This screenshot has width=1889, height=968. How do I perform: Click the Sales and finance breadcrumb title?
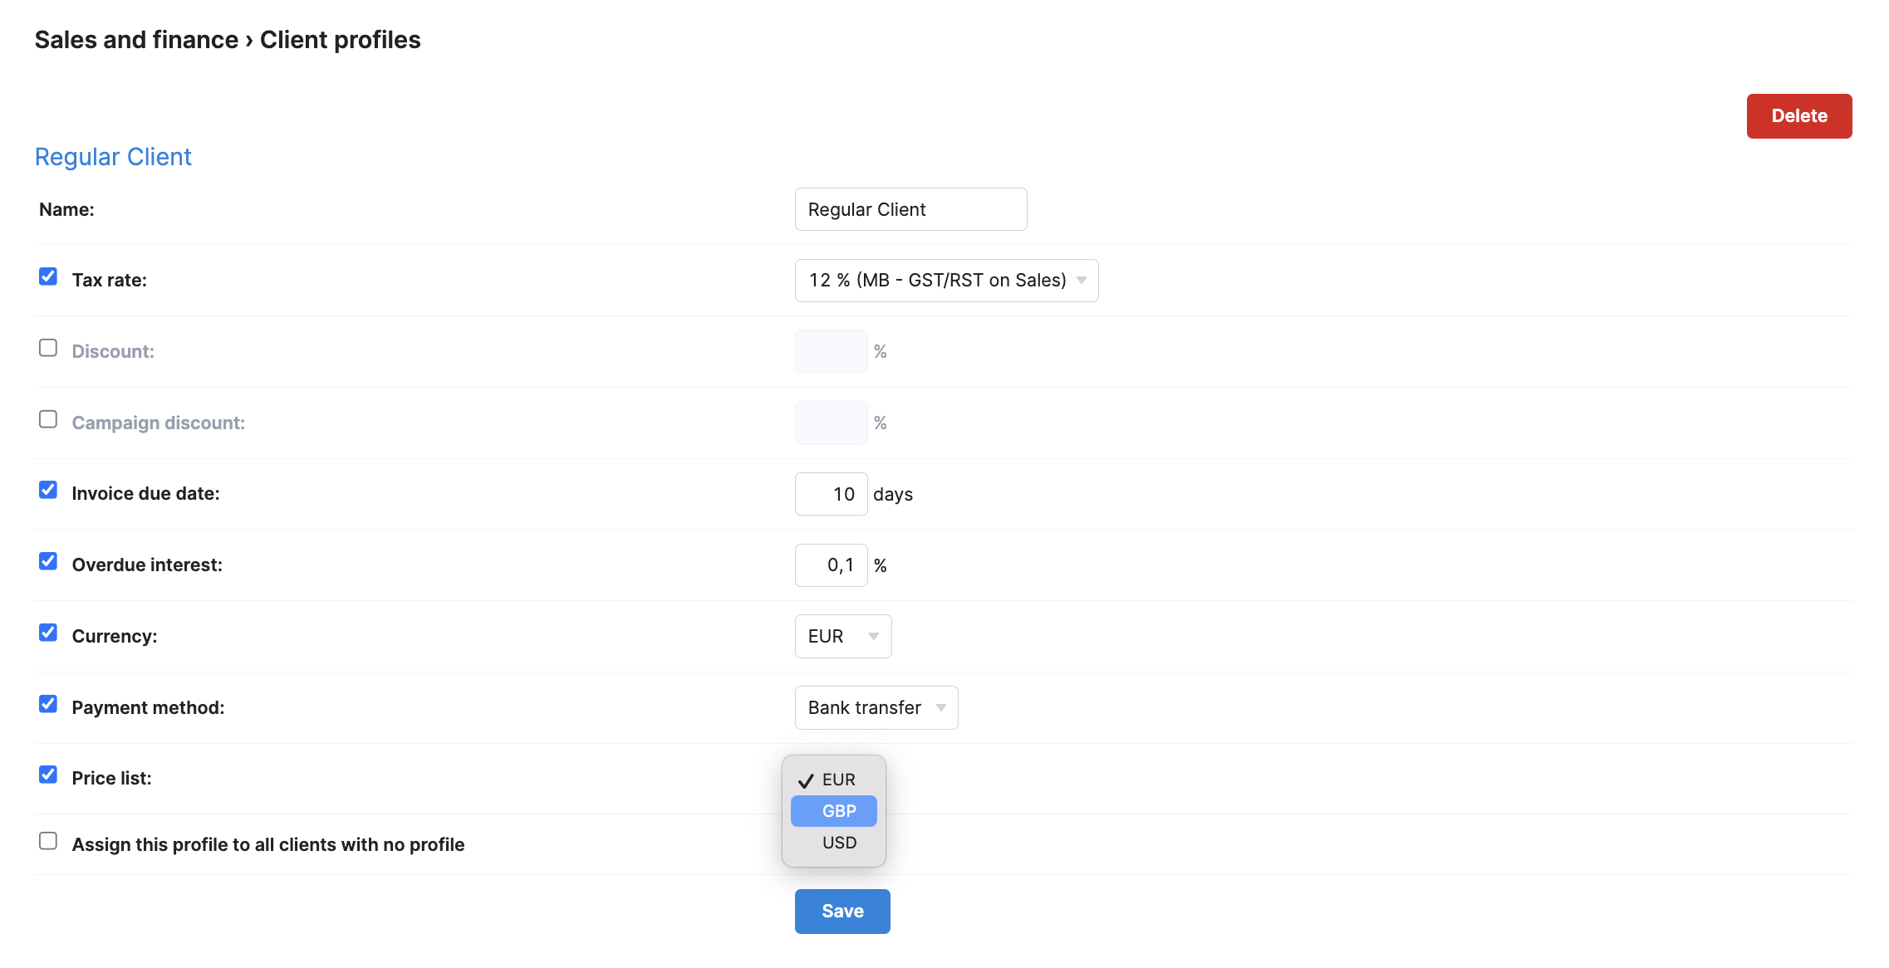click(136, 40)
